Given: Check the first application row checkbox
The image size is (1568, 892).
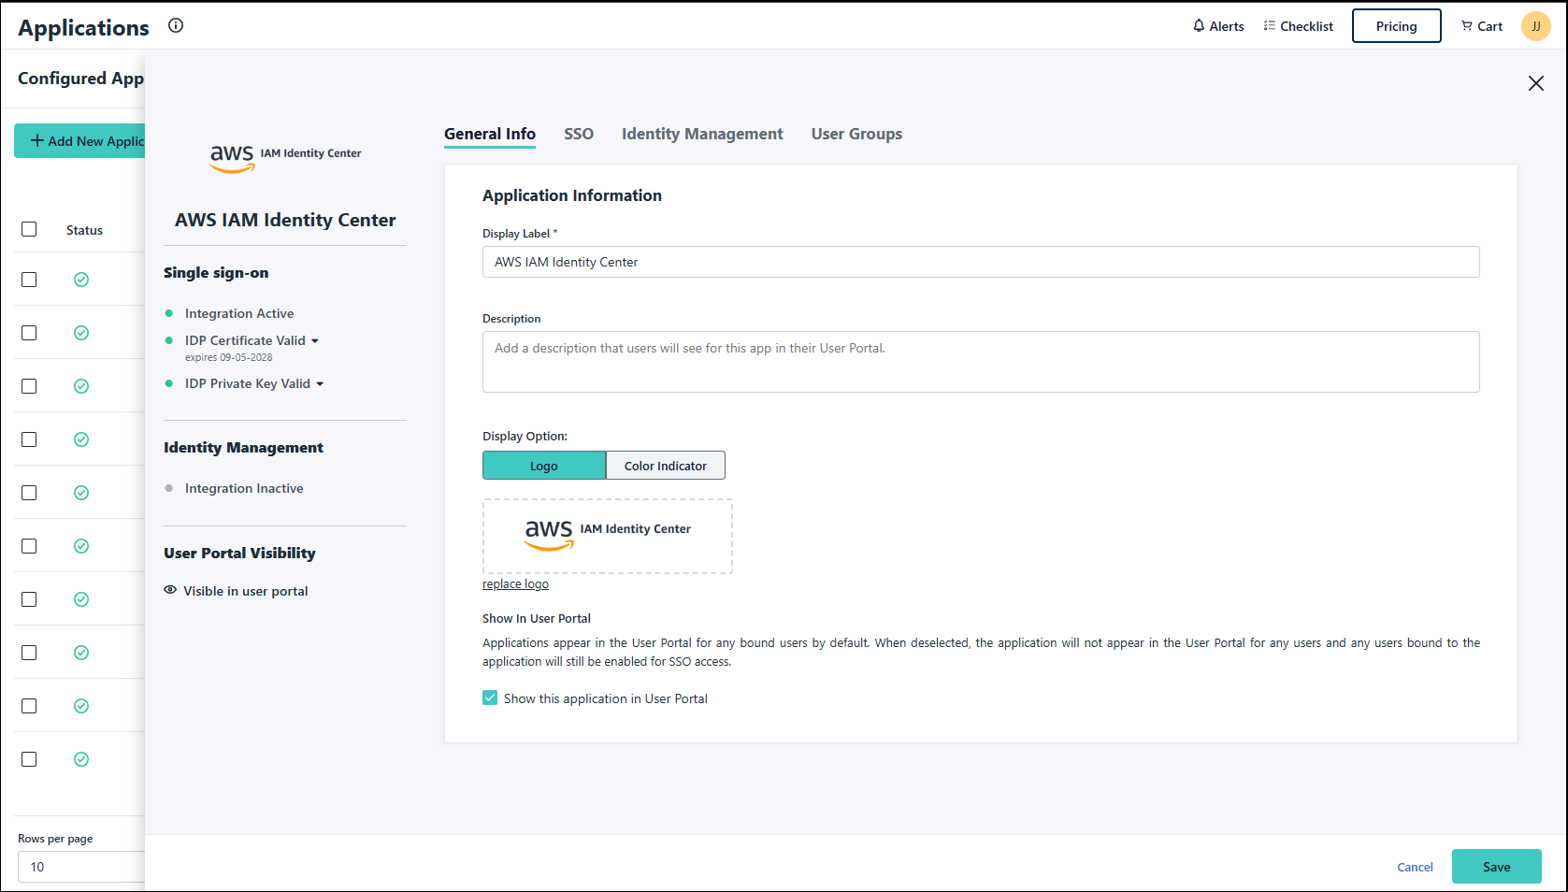Looking at the screenshot, I should [x=29, y=280].
